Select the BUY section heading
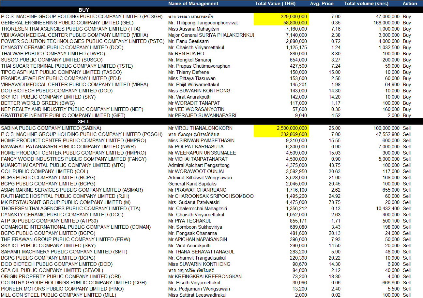Screen dimensions: 423x298 (84, 10)
